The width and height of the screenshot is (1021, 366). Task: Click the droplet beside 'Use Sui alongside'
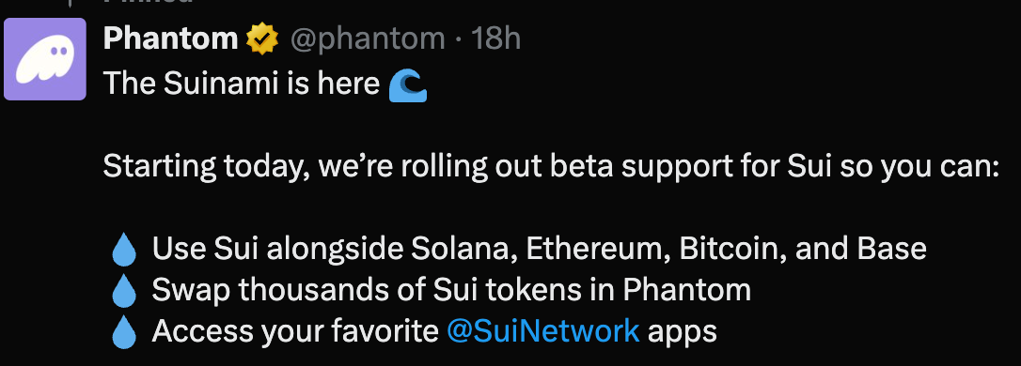124,251
